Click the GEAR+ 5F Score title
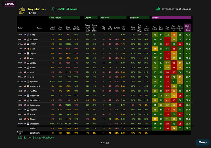The height and width of the screenshot is (148, 211). [x=67, y=9]
